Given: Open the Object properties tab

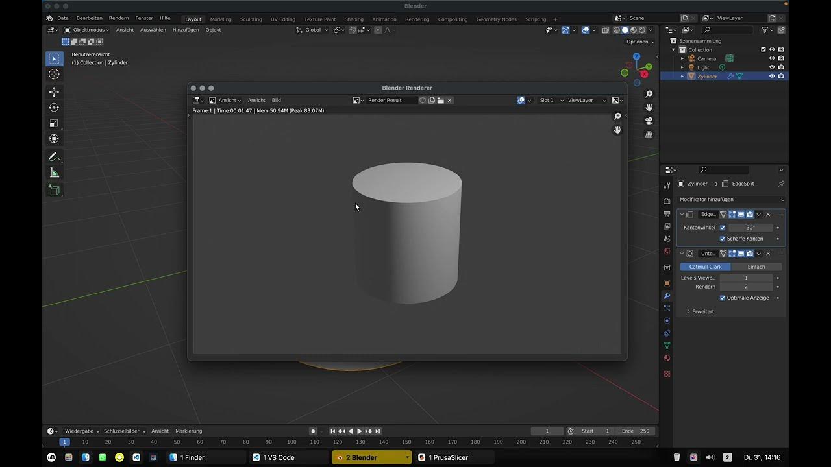Looking at the screenshot, I should click(x=667, y=283).
